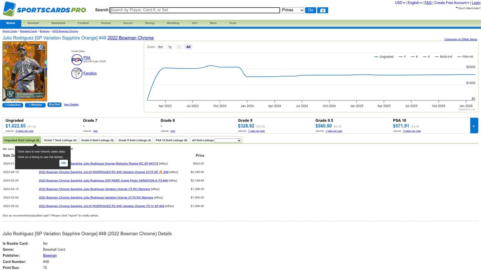Image resolution: width=481 pixels, height=270 pixels.
Task: Click the Julio Rodriguez card image
Action: tap(25, 71)
